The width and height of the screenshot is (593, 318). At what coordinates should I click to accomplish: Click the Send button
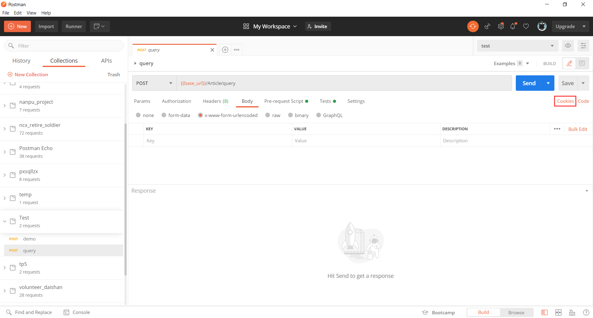(529, 83)
